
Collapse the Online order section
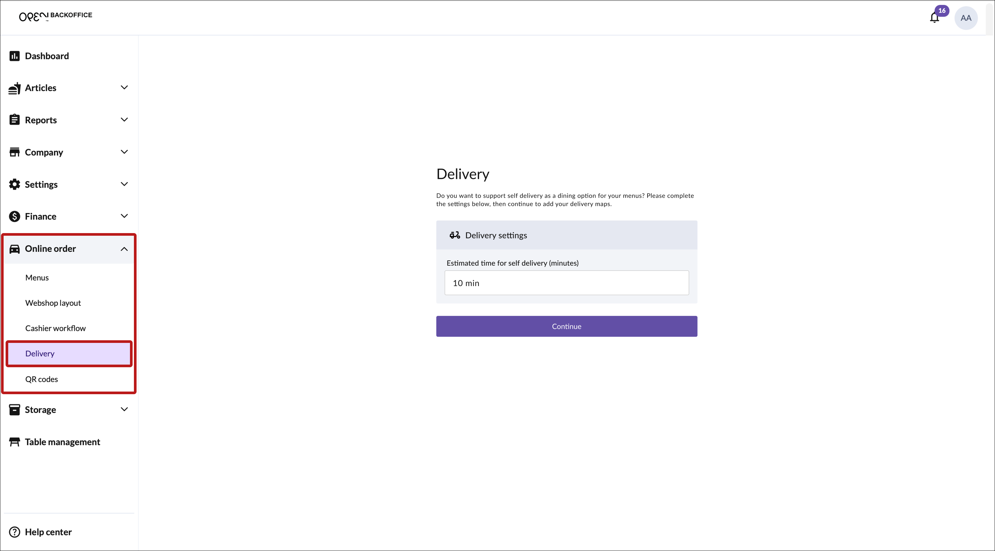[124, 249]
